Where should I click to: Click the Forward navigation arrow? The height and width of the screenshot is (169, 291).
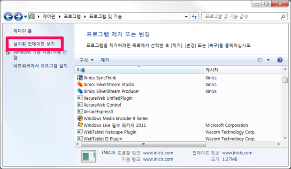[x=18, y=17]
